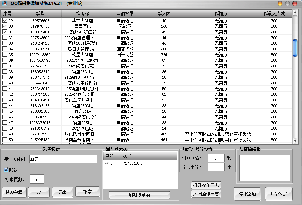
Task: Refresh logins via 刷新登录QQ button
Action: (x=139, y=195)
